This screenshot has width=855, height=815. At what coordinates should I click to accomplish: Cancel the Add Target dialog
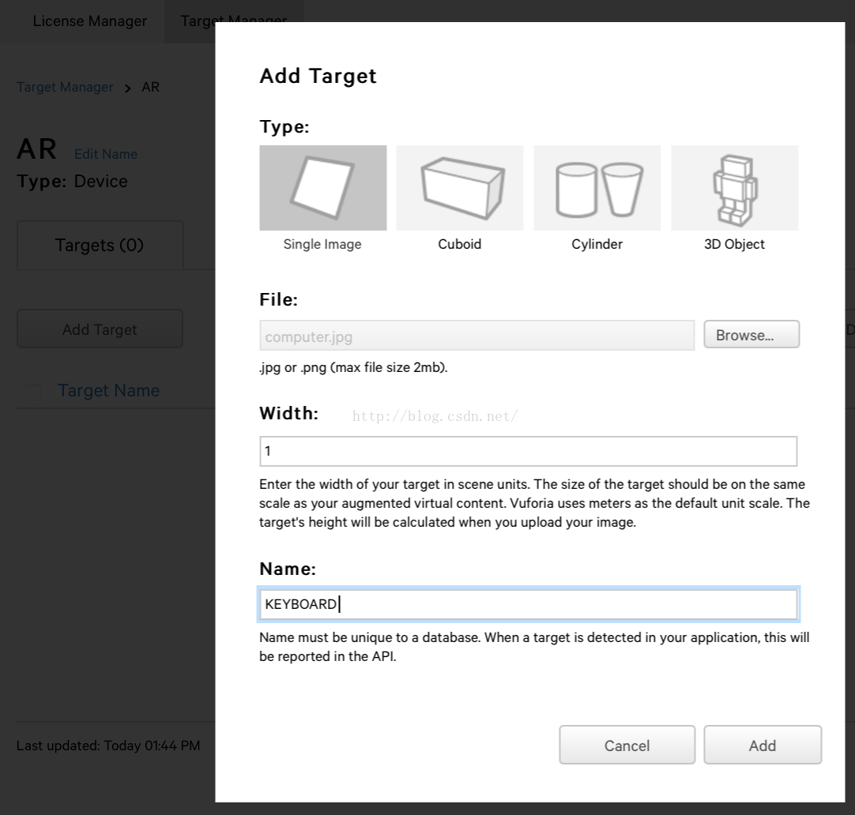tap(627, 745)
